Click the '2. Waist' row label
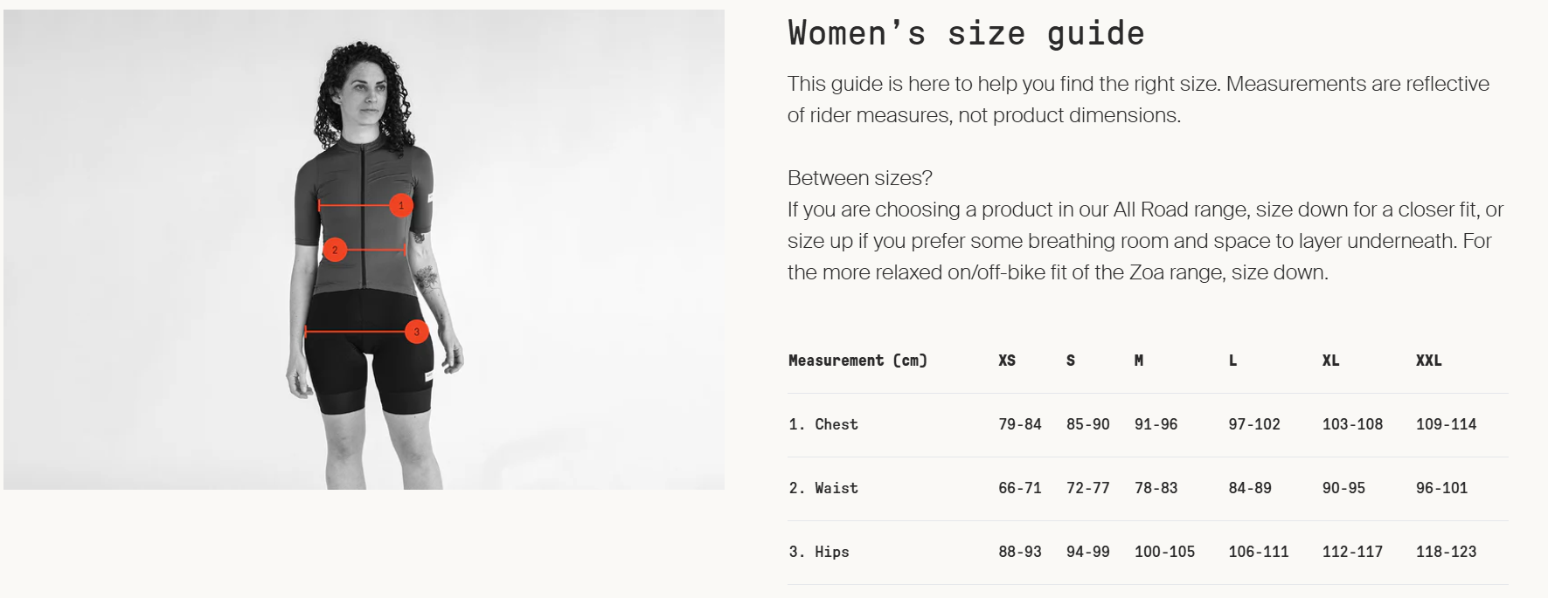This screenshot has height=598, width=1548. coord(823,488)
